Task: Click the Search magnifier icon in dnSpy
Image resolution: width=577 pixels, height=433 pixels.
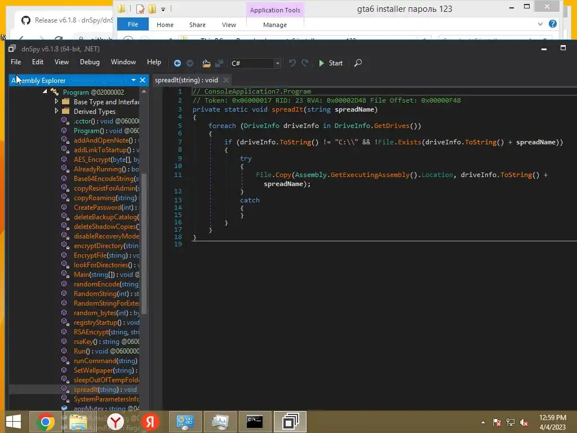Action: click(358, 63)
